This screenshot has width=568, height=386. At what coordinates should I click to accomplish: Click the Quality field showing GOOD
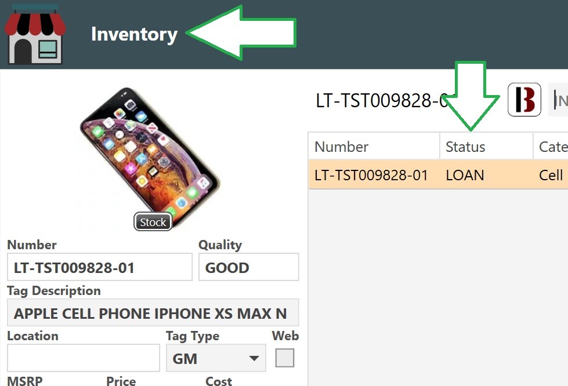(248, 267)
